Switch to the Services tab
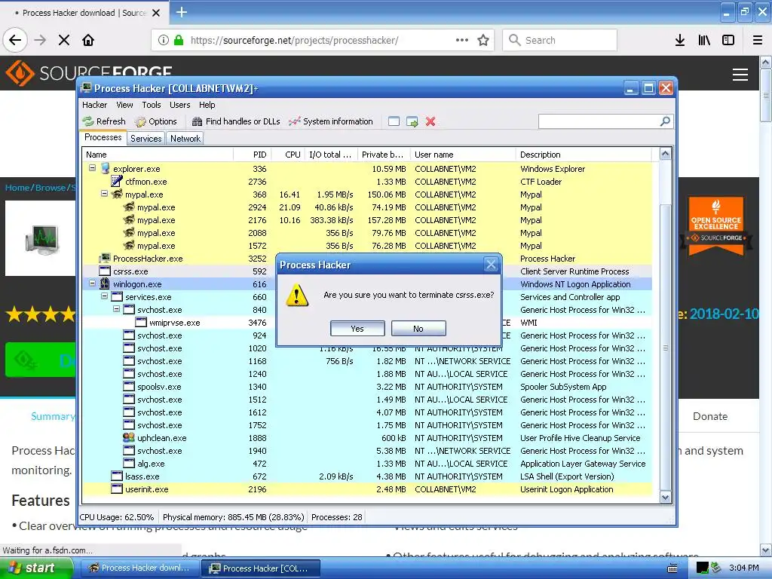Screen dimensions: 772x579 click(146, 139)
